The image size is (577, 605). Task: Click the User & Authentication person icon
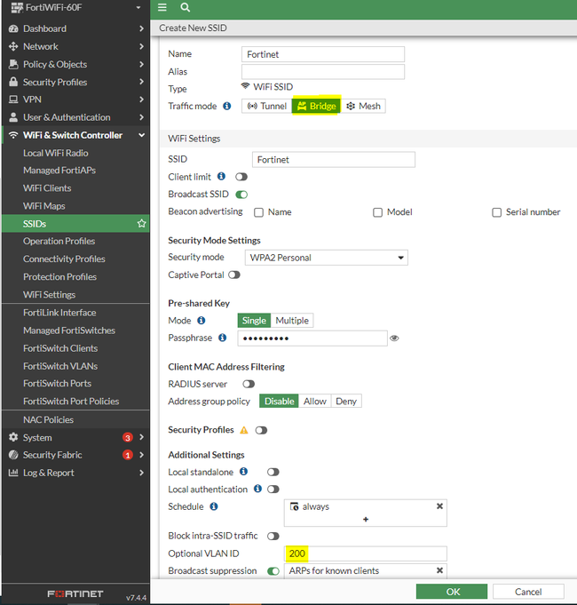point(13,117)
